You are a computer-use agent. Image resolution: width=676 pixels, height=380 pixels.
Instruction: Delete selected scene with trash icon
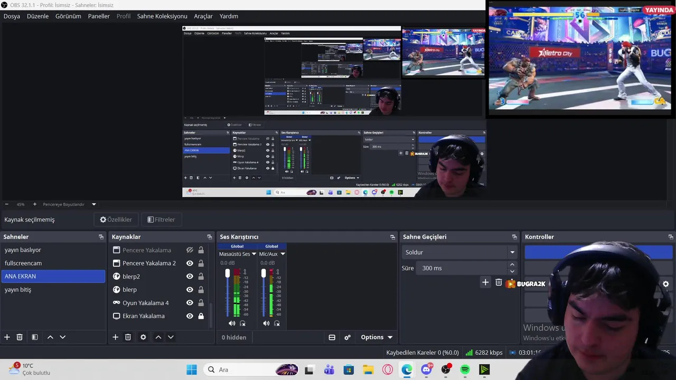(20, 337)
